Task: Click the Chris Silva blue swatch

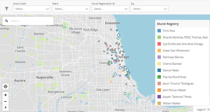Action: pyautogui.click(x=159, y=31)
